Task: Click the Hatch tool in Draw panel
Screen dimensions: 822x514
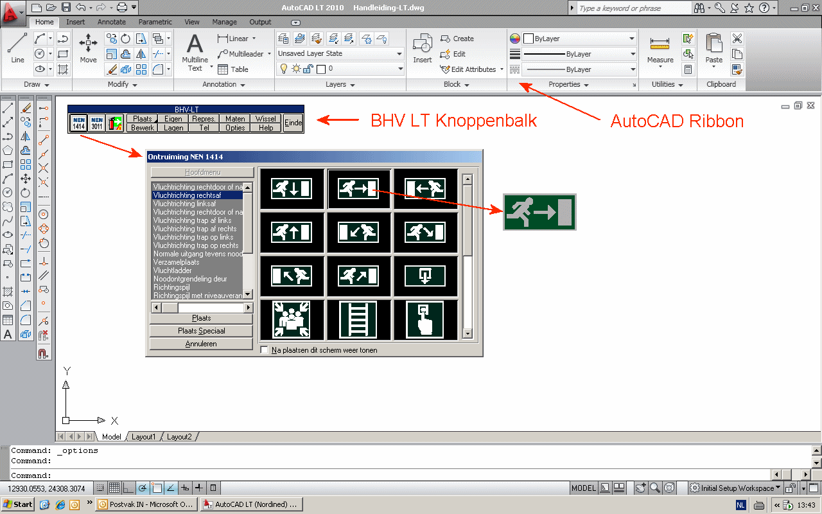Action: click(63, 69)
